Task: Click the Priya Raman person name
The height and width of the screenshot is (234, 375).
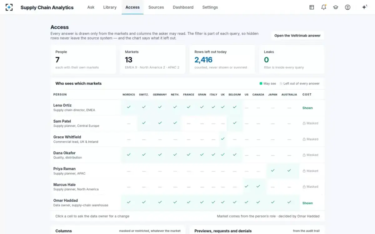Action: pyautogui.click(x=64, y=169)
